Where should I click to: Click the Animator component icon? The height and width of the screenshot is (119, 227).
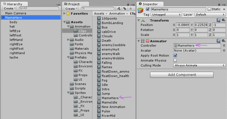(x=143, y=41)
